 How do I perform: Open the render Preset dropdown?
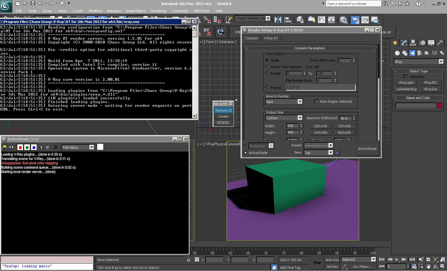click(x=318, y=145)
